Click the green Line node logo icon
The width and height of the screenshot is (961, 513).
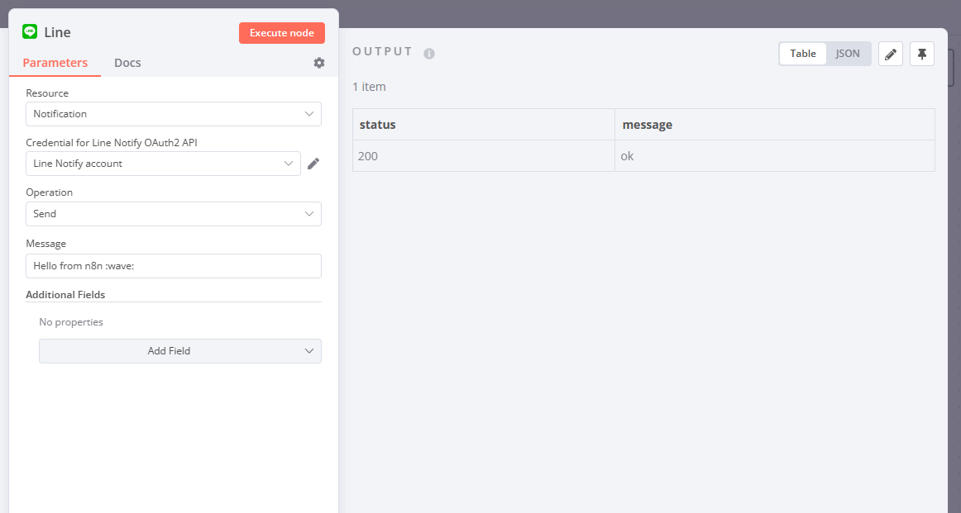click(30, 32)
